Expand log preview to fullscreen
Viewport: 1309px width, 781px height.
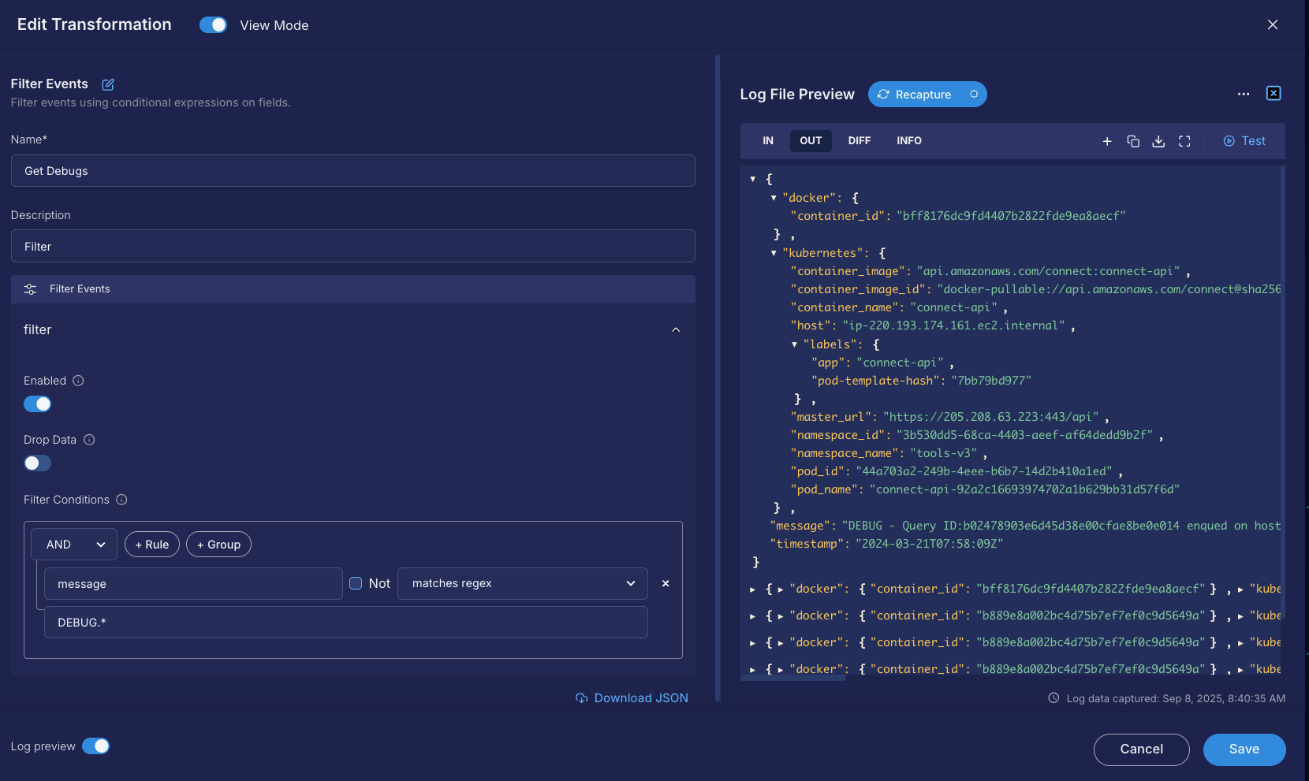click(x=1184, y=141)
